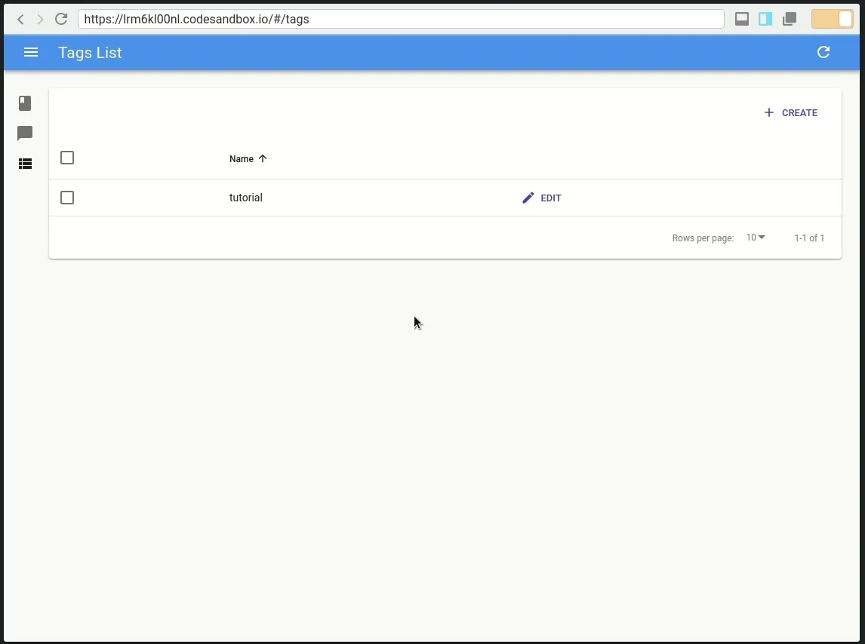Open the comments section via the chat icon

coord(25,133)
